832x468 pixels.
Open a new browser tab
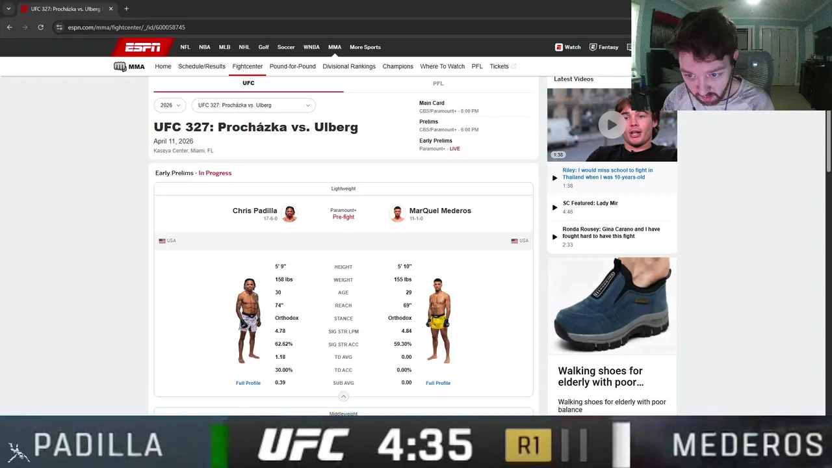pyautogui.click(x=126, y=9)
